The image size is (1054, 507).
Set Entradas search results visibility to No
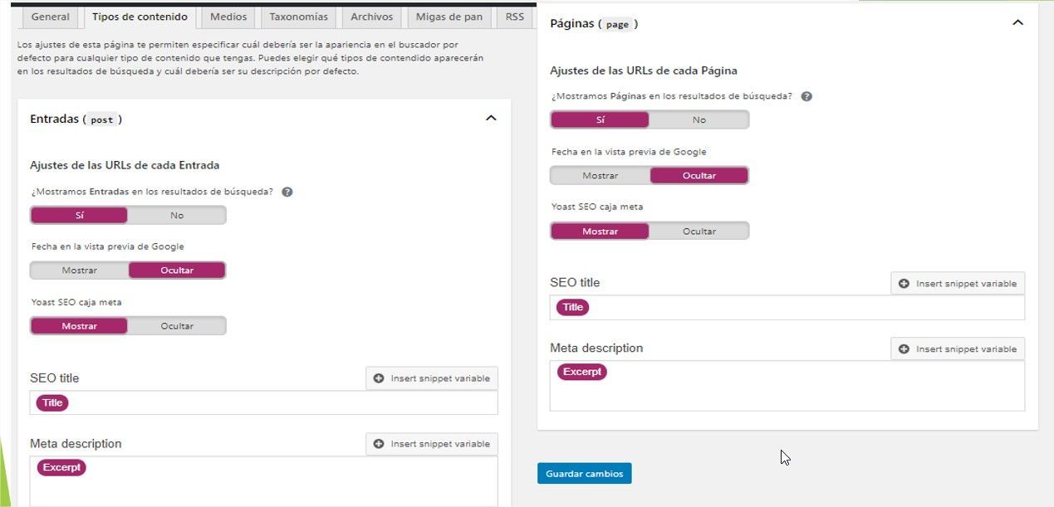177,216
